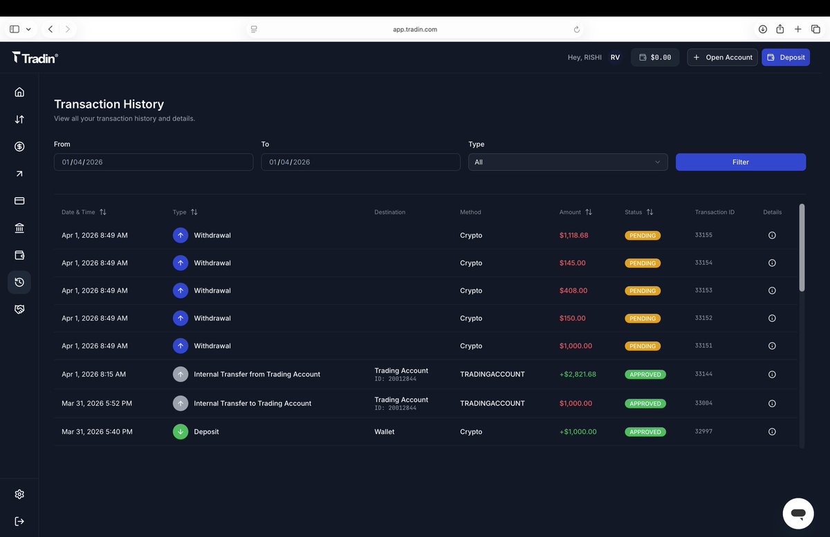This screenshot has height=537, width=830.
Task: Click 'Internal Transfer from Trading Account' text
Action: [257, 374]
